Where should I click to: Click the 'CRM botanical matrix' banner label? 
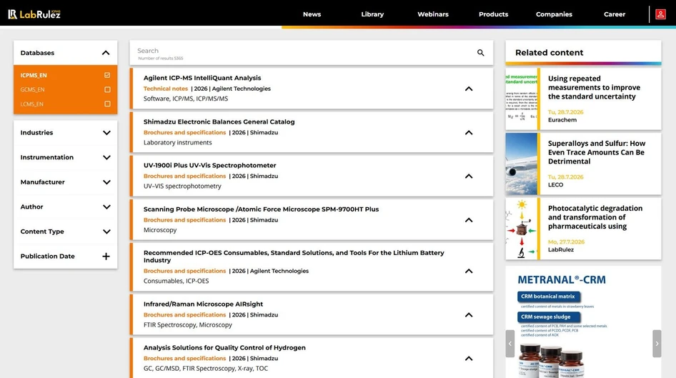point(548,297)
